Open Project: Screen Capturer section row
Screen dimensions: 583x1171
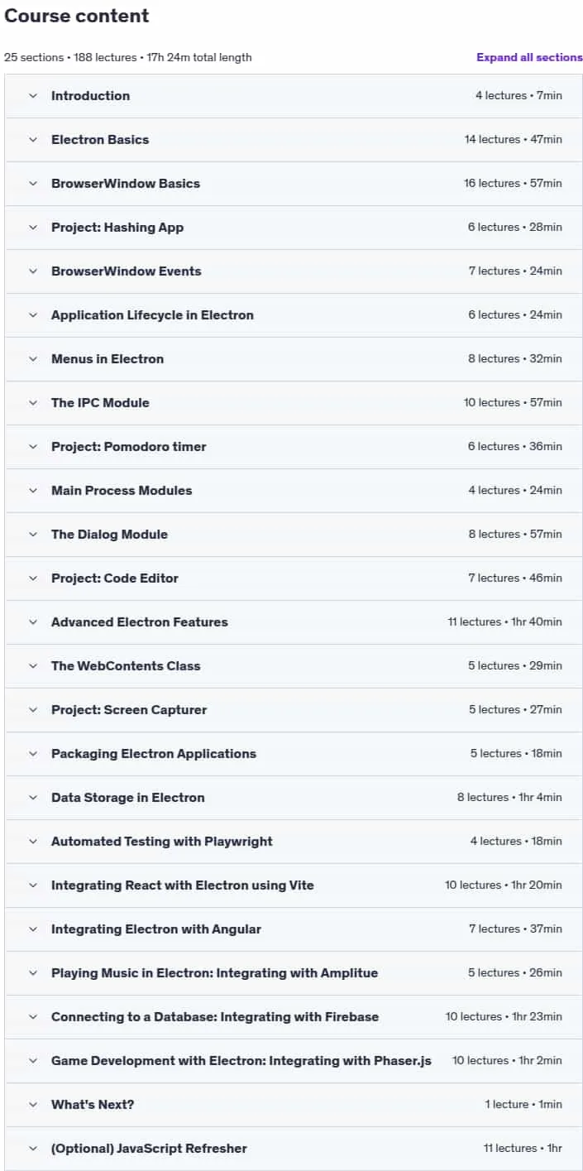[294, 710]
